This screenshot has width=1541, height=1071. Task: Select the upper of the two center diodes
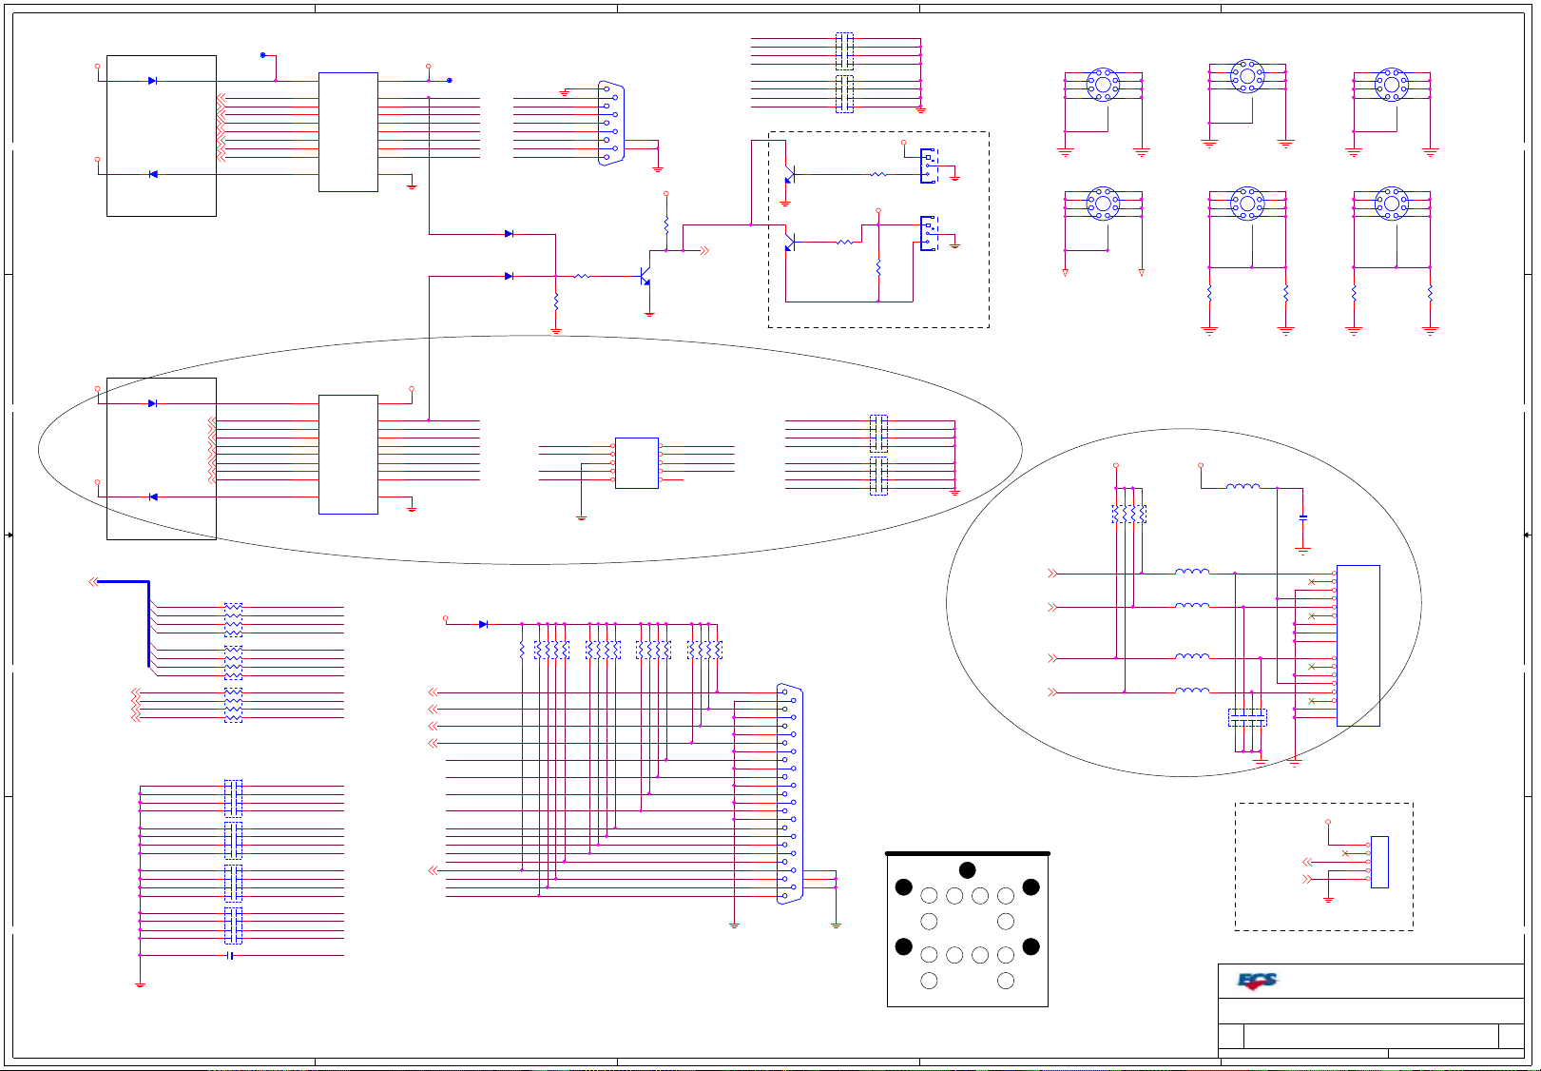coord(510,234)
